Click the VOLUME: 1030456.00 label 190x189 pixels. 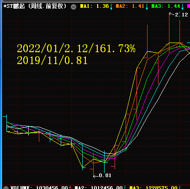point(39,188)
